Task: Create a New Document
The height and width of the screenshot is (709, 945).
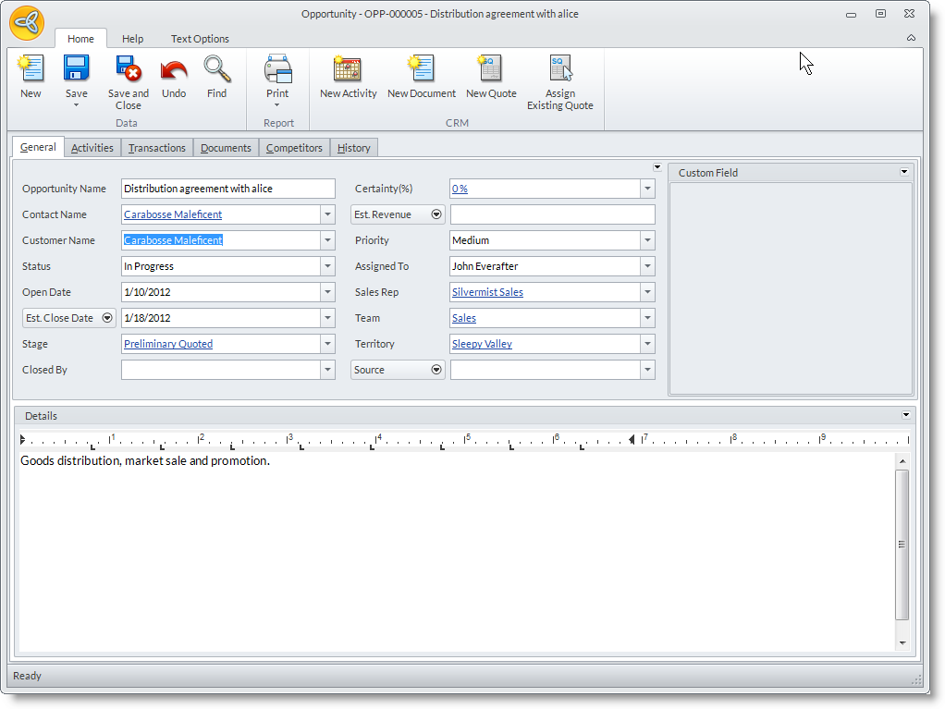Action: [421, 69]
